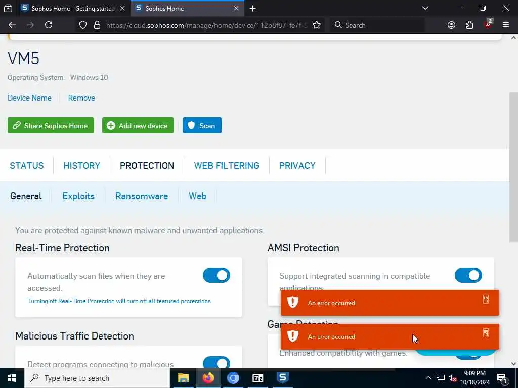518x388 pixels.
Task: Open the Exploits sub-tab
Action: click(78, 196)
